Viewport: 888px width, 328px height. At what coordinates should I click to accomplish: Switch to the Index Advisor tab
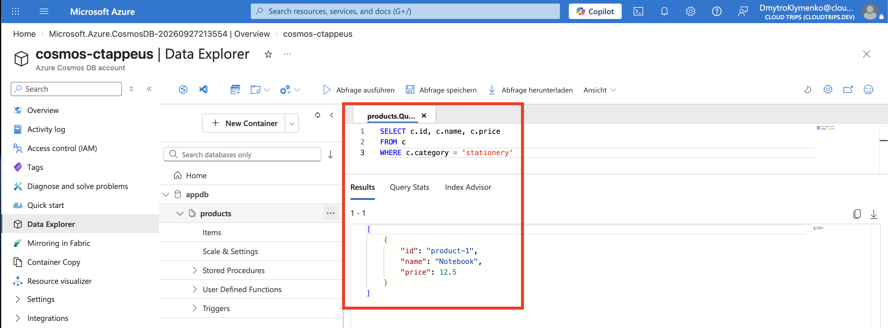(x=468, y=187)
